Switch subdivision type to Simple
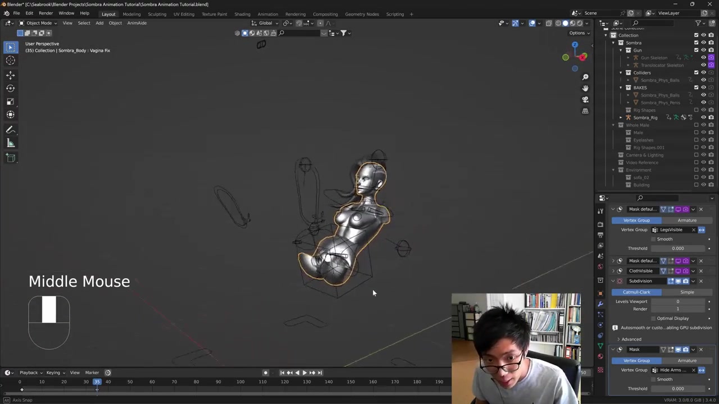 click(x=687, y=292)
